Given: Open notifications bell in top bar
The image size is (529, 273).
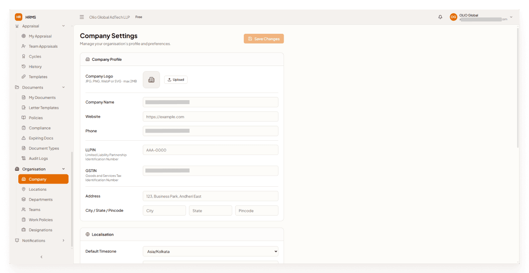Looking at the screenshot, I should pos(440,17).
